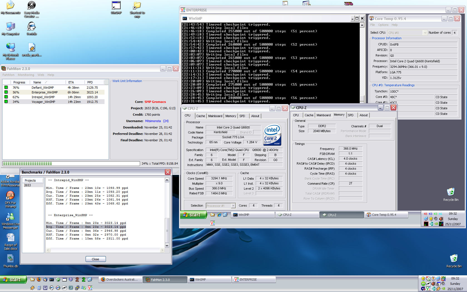This screenshot has width=467, height=292.
Task: Switch to Mainboard tab in left CPU-Z
Action: [215, 116]
